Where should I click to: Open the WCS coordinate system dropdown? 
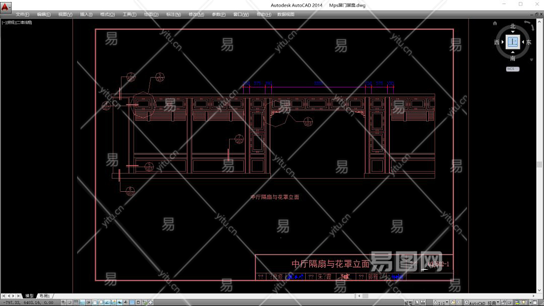(512, 69)
